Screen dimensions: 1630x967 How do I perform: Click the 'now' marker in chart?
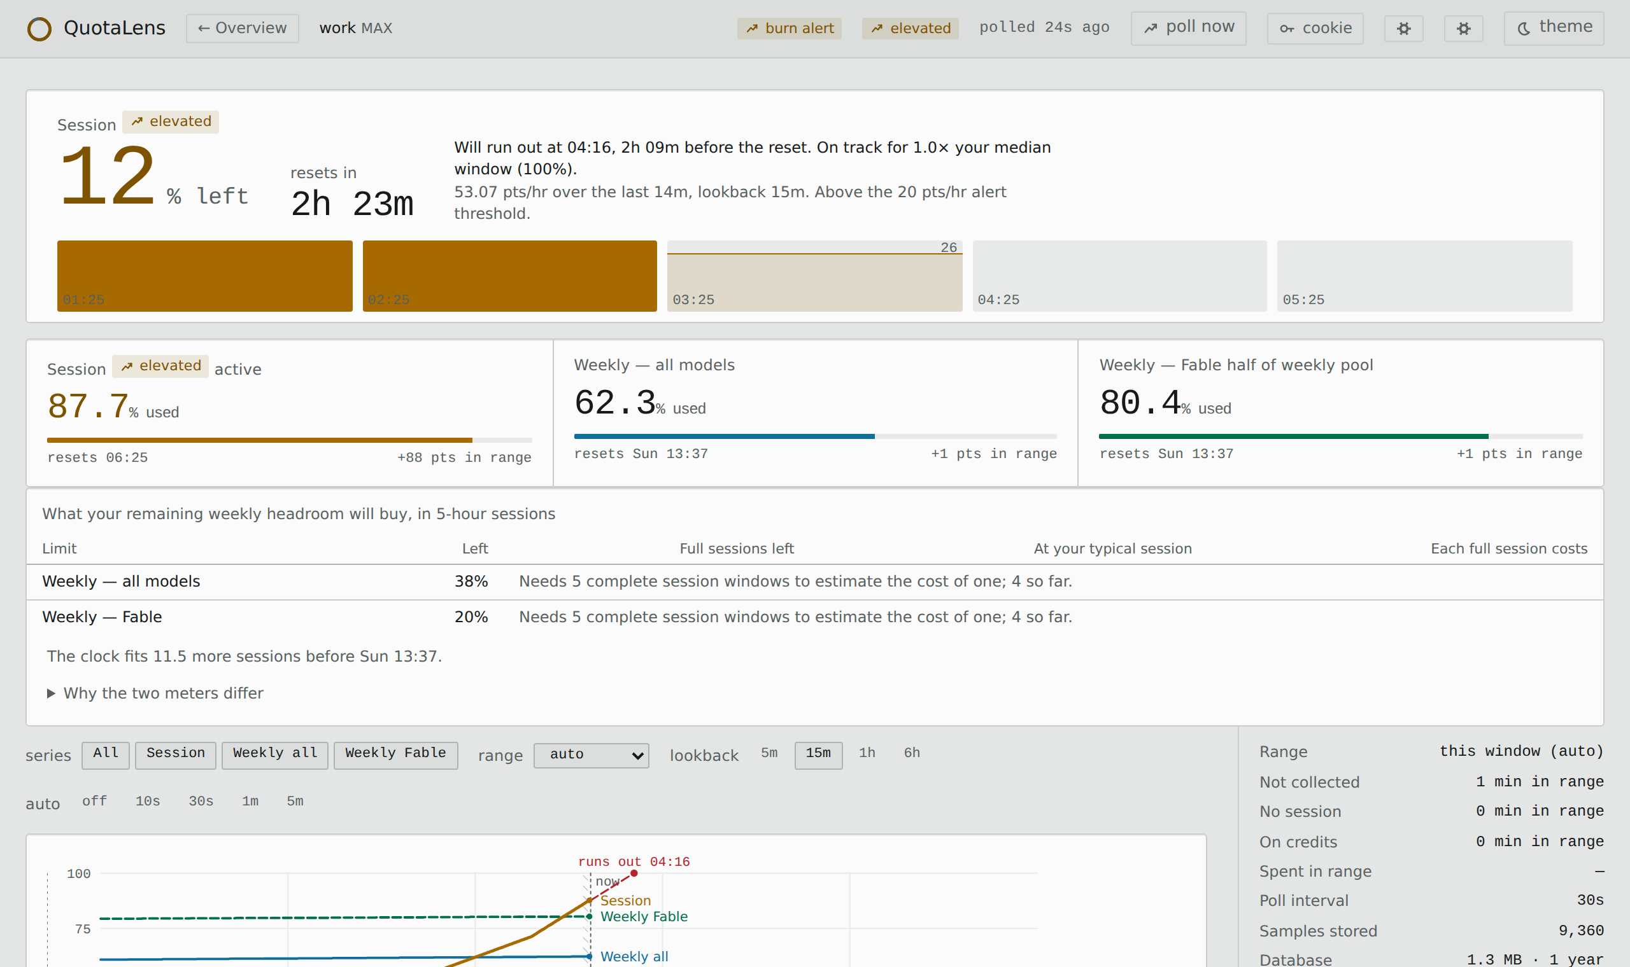coord(607,882)
